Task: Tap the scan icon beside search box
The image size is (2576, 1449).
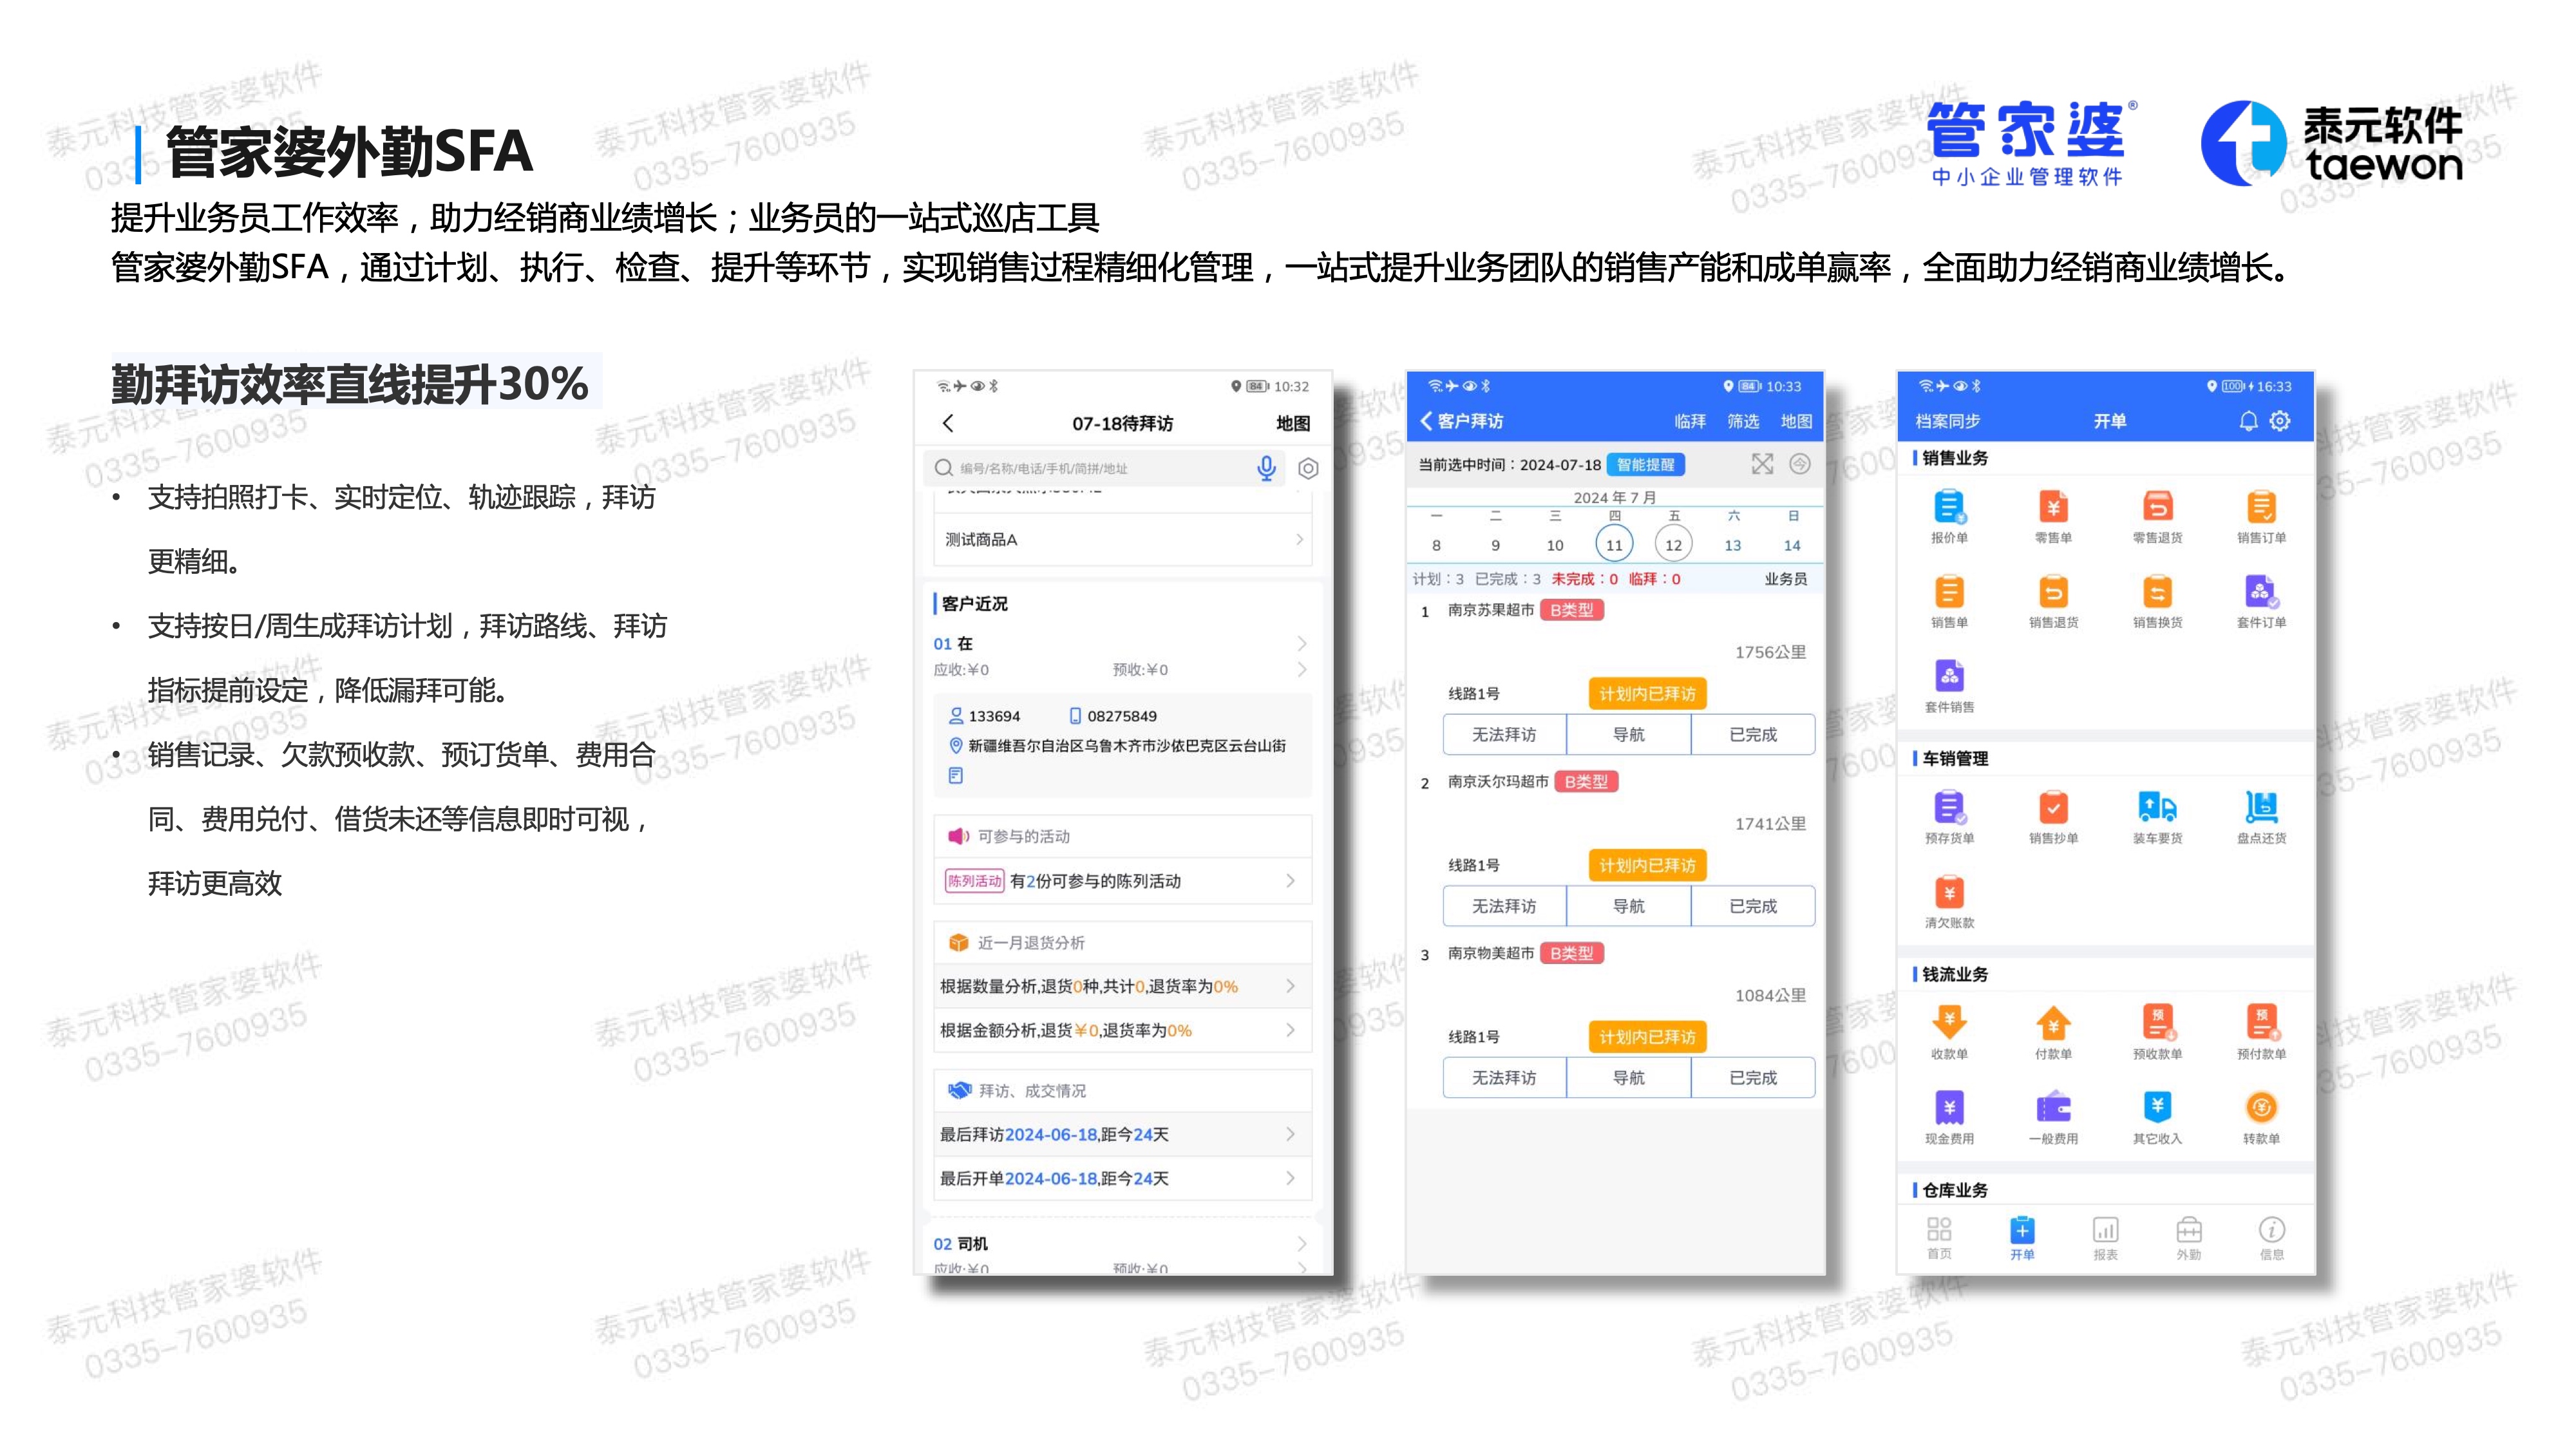Action: click(1308, 468)
